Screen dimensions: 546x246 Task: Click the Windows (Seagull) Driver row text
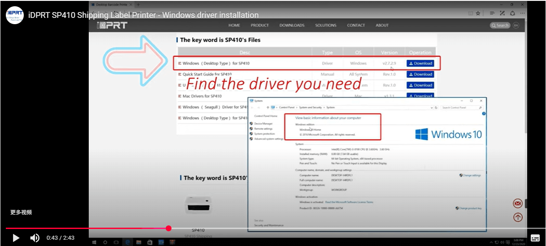[x=215, y=107]
